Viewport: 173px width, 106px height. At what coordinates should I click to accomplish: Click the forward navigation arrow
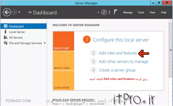tap(14, 12)
